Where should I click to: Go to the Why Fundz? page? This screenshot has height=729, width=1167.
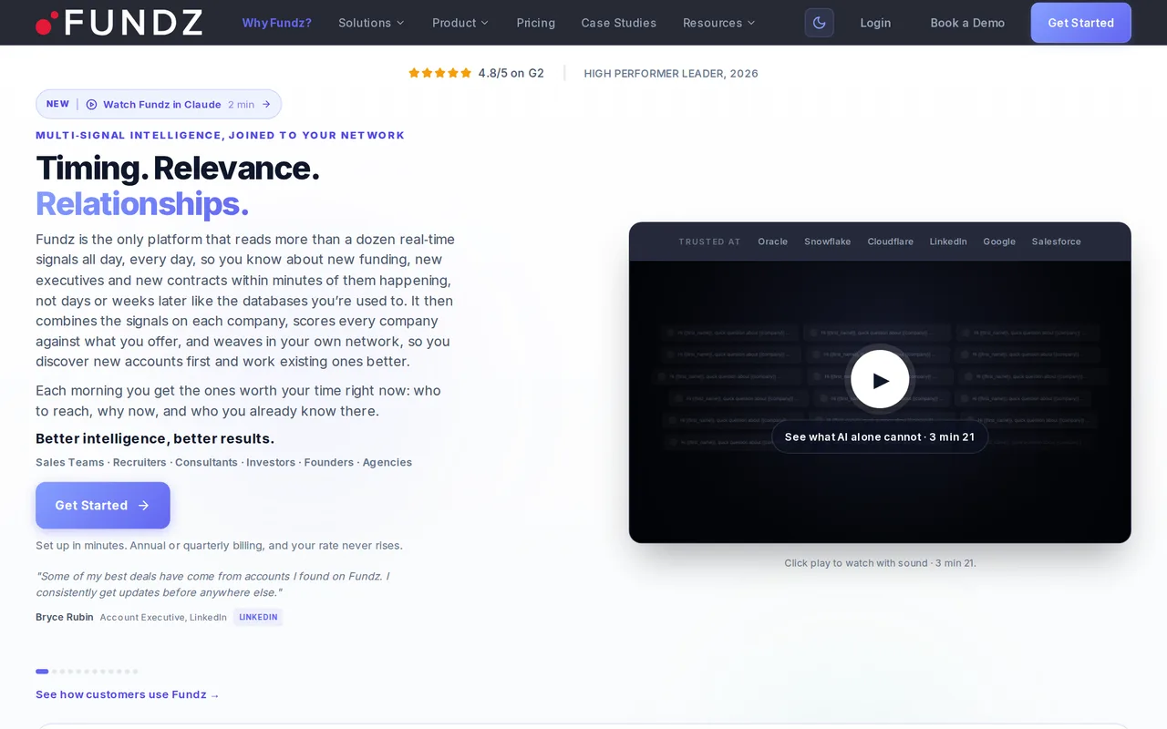click(277, 23)
